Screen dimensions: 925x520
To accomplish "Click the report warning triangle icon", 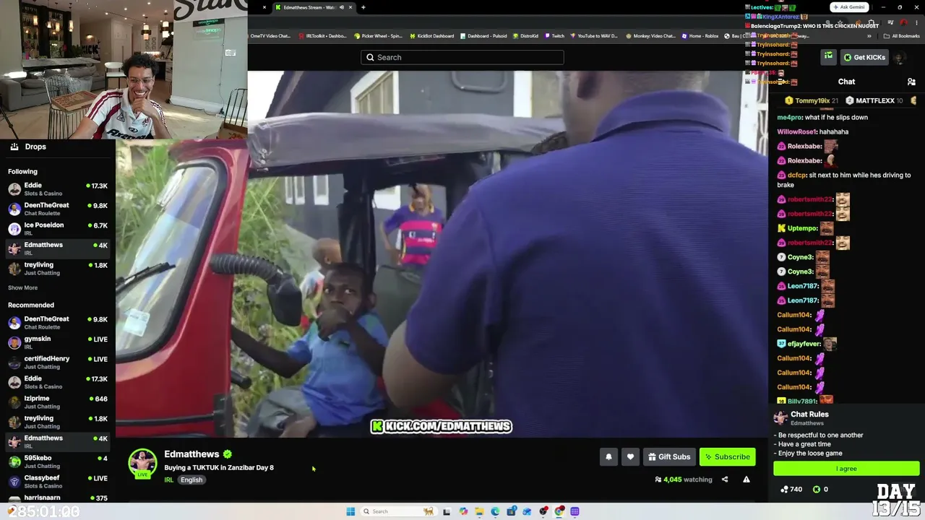I will pyautogui.click(x=747, y=480).
